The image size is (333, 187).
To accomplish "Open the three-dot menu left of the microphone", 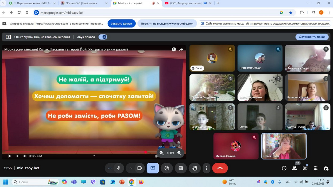I will (110, 168).
